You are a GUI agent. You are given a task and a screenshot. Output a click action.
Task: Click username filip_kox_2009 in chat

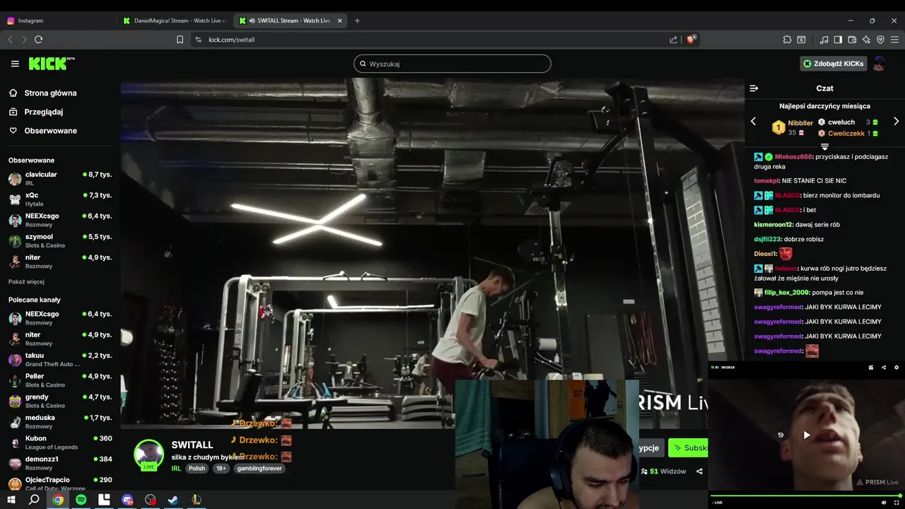click(x=787, y=292)
